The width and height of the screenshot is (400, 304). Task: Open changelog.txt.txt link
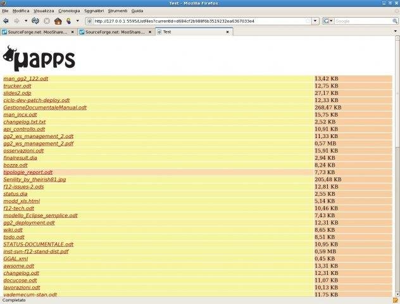25,122
